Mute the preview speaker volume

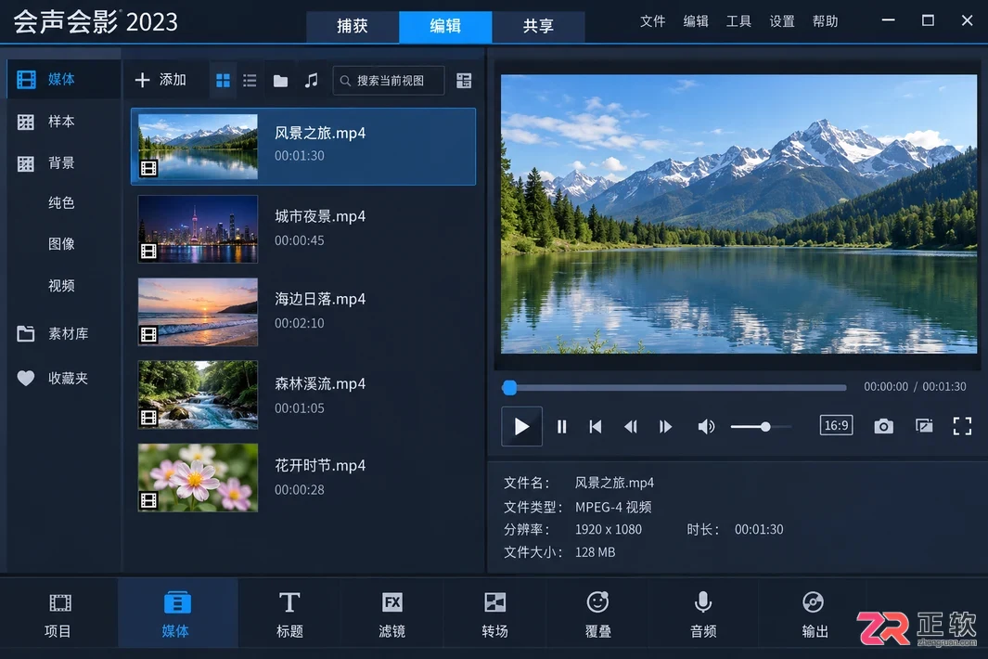tap(706, 427)
